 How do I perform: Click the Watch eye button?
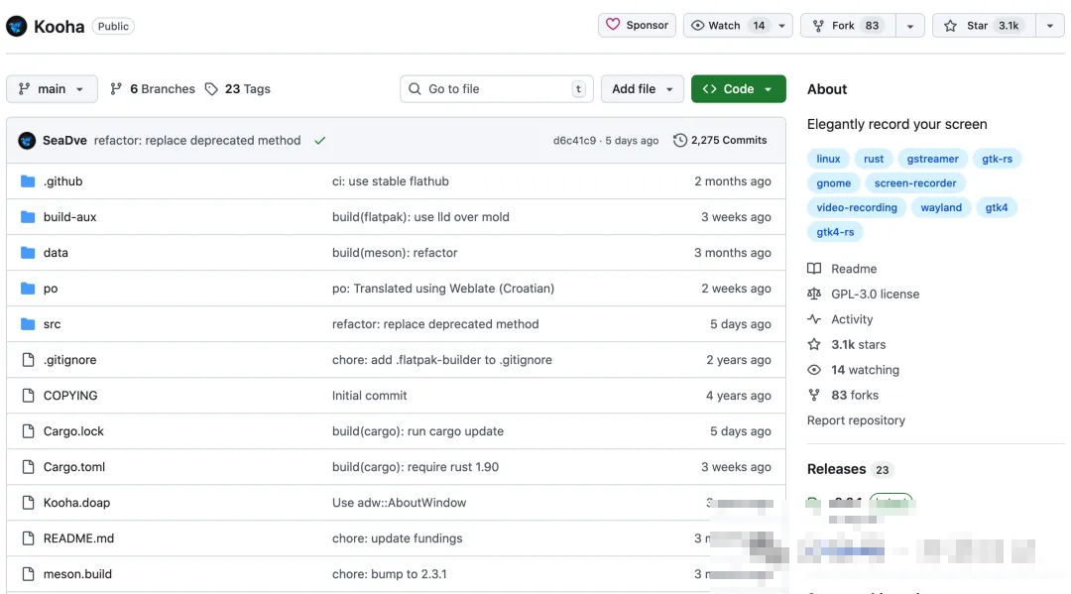coord(727,25)
